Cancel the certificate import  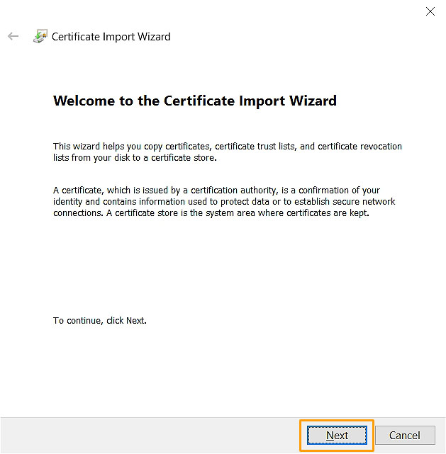click(404, 435)
